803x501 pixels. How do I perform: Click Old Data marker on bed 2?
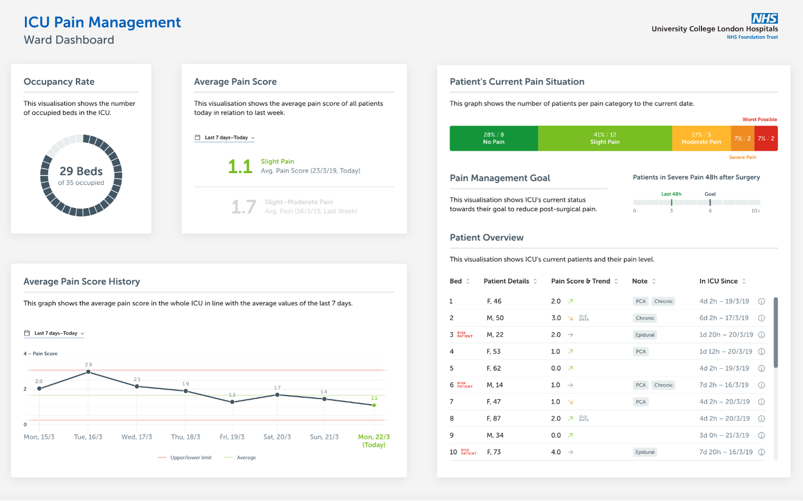(x=584, y=318)
